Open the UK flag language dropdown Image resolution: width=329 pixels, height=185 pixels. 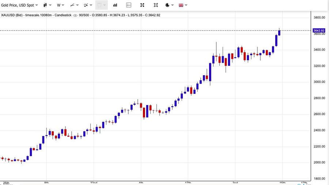183,5
